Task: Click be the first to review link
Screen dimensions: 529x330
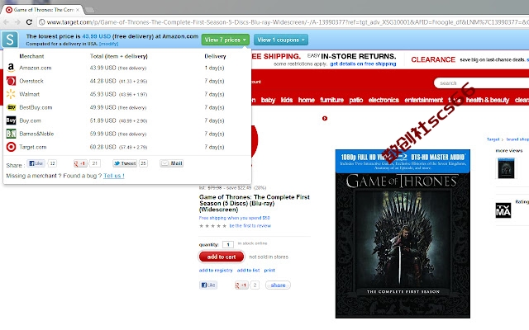Action: coord(250,225)
